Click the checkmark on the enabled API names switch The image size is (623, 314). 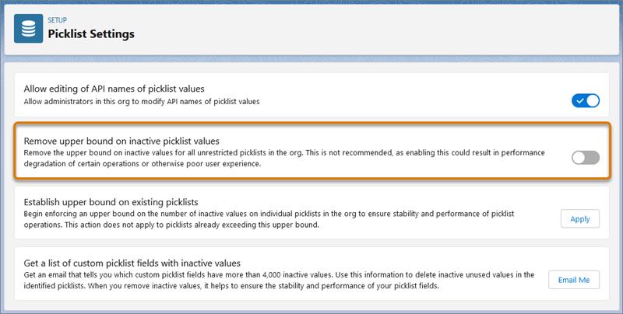pos(579,100)
